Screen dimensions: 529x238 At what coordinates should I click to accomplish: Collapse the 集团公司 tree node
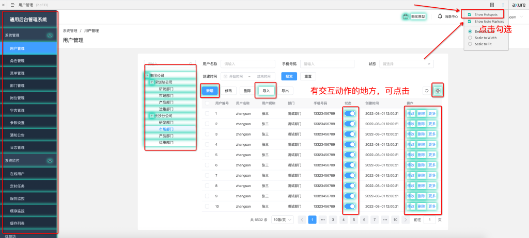pos(147,76)
